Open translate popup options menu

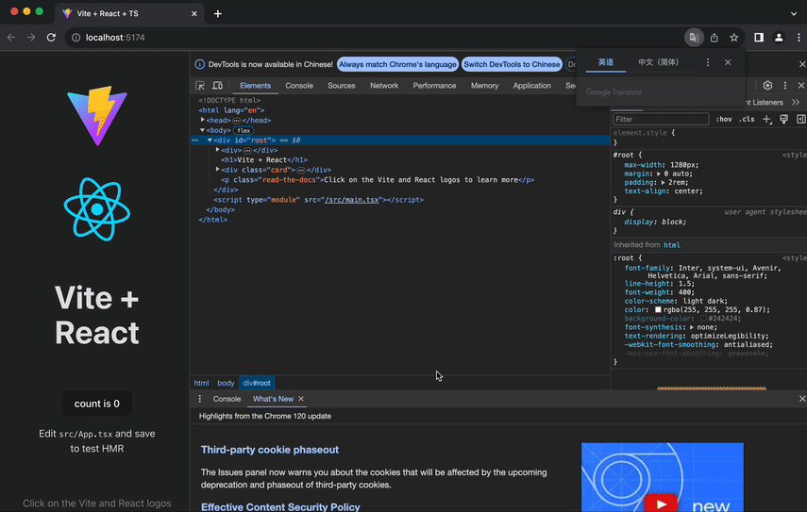708,62
